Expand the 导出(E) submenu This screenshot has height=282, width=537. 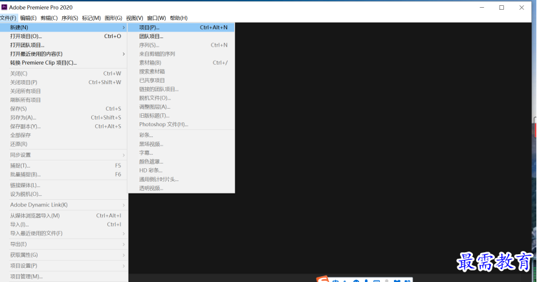tap(64, 244)
